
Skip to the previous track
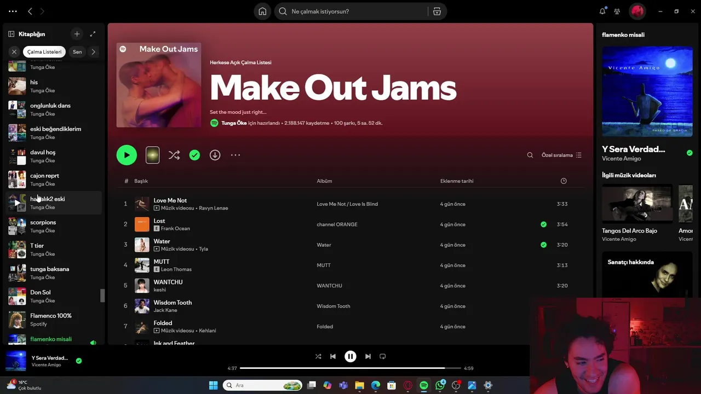pos(333,356)
